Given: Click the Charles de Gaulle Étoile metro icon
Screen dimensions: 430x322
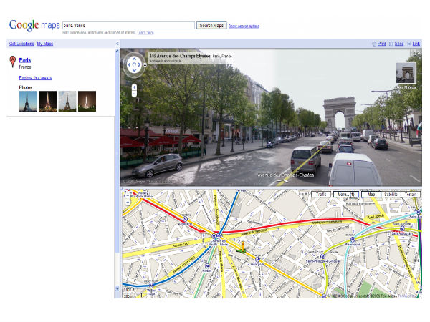Looking at the screenshot, I should point(214,235).
